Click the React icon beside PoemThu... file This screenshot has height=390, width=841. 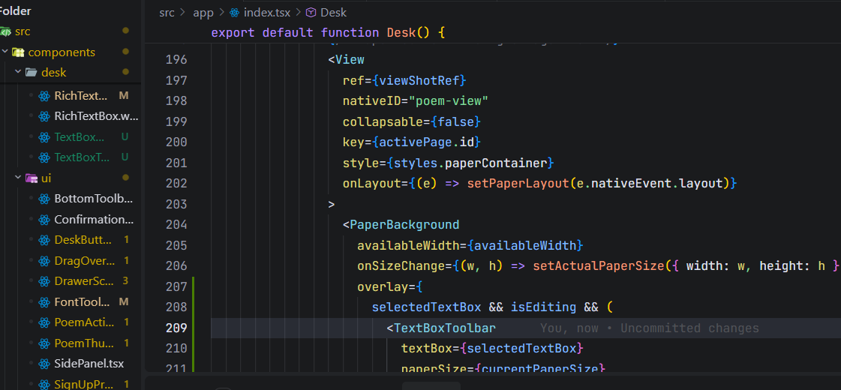(x=44, y=343)
